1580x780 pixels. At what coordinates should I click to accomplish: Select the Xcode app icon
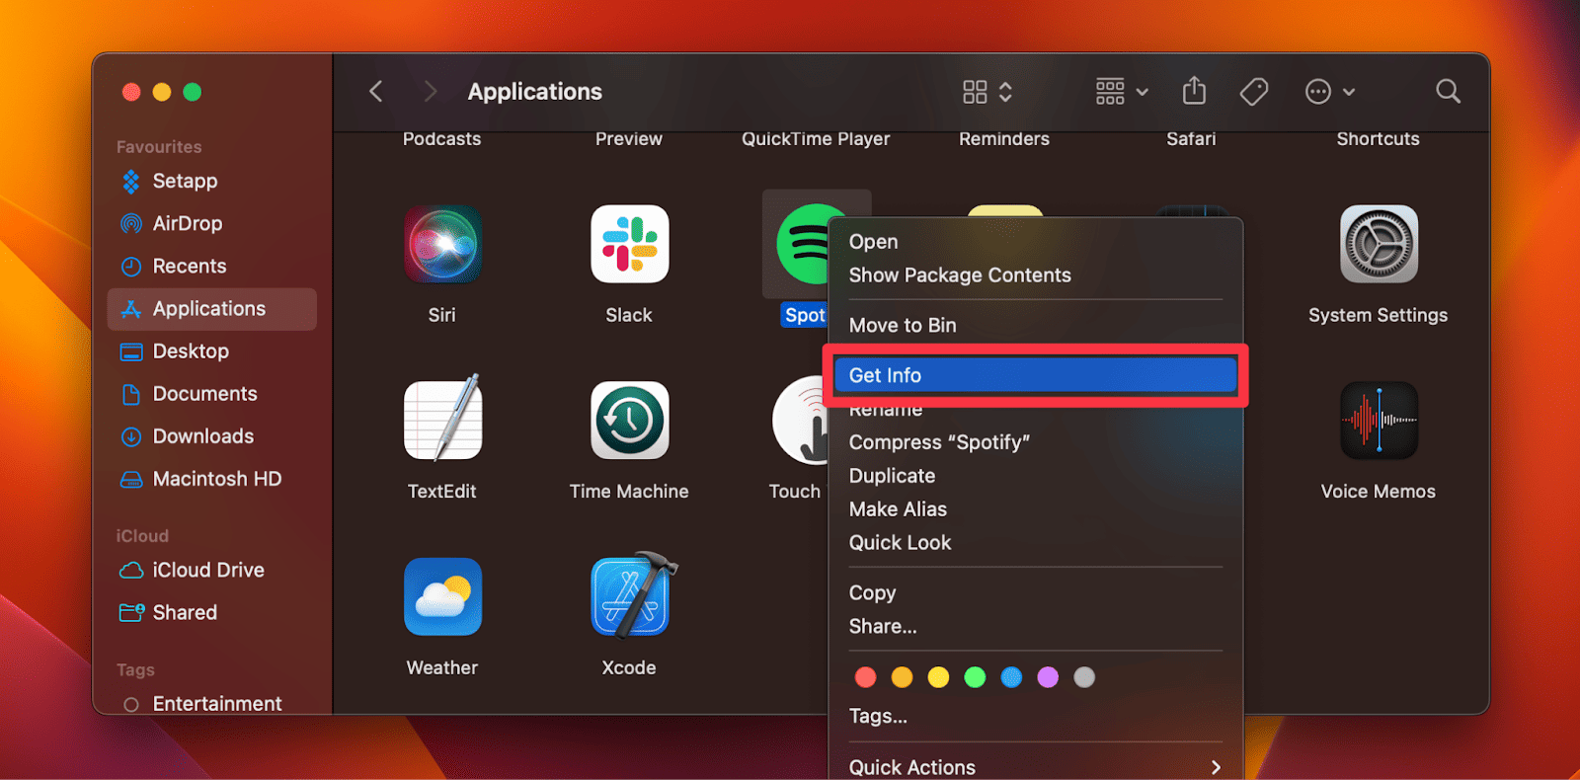pyautogui.click(x=632, y=594)
